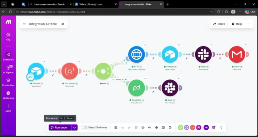Open scenario settings sliders icon by title
258x137 pixels.
[x=63, y=24]
